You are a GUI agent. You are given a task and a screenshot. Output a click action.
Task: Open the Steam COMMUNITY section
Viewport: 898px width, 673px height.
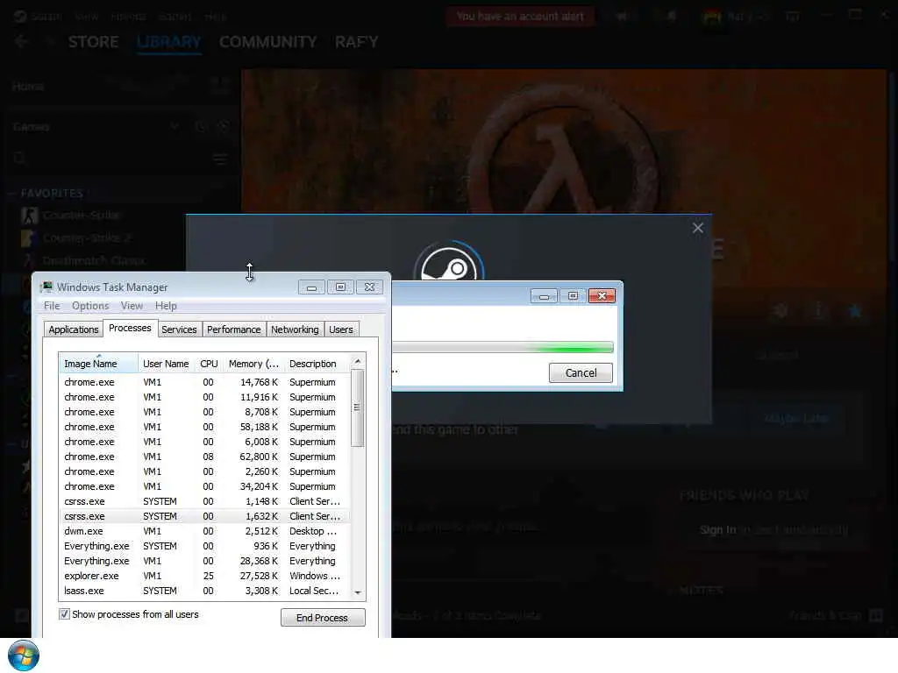[267, 42]
